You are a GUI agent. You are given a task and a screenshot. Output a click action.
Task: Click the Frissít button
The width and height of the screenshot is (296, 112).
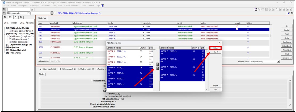point(286,54)
